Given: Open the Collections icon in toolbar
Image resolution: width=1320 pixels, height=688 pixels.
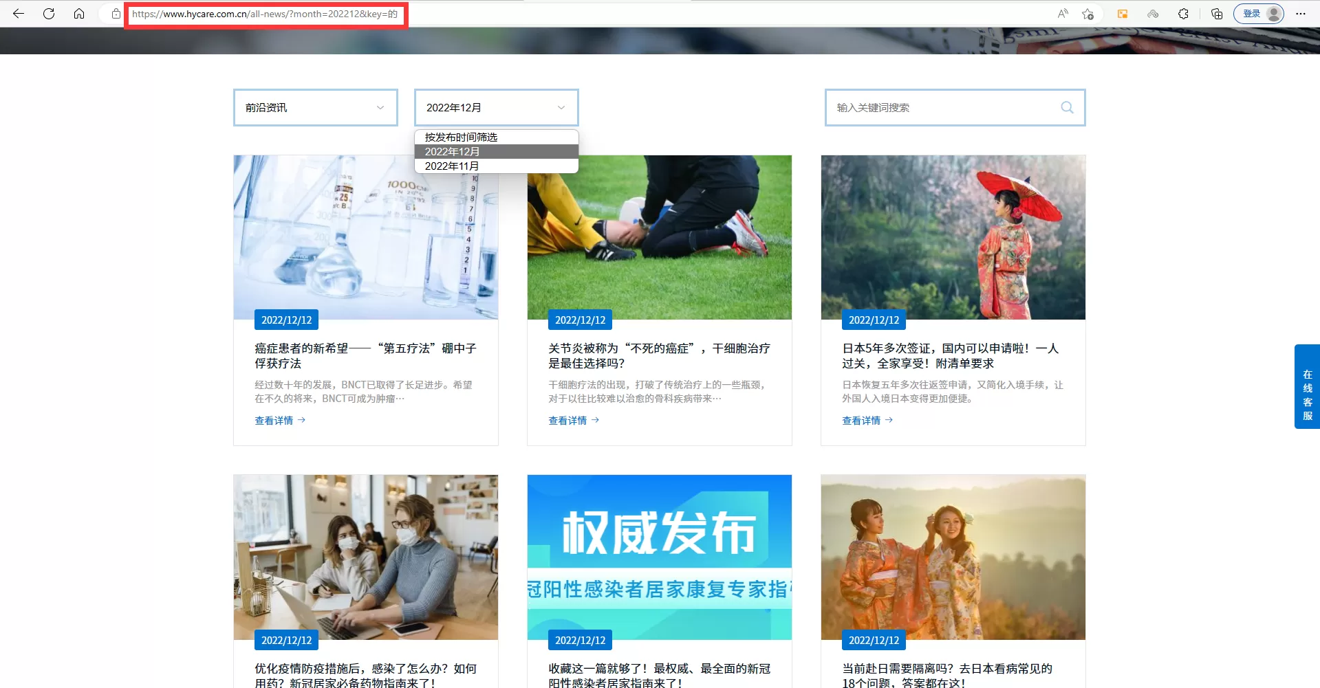Looking at the screenshot, I should 1216,14.
